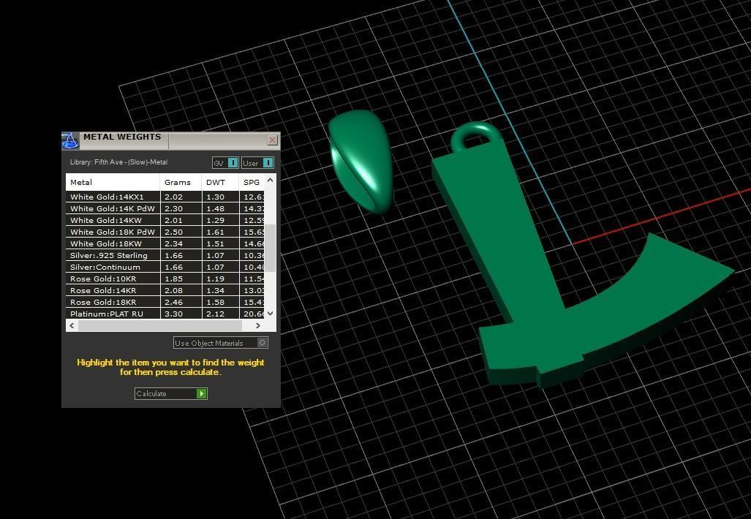Click the vertical scrollbar thumb
This screenshot has width=751, height=519.
270,248
